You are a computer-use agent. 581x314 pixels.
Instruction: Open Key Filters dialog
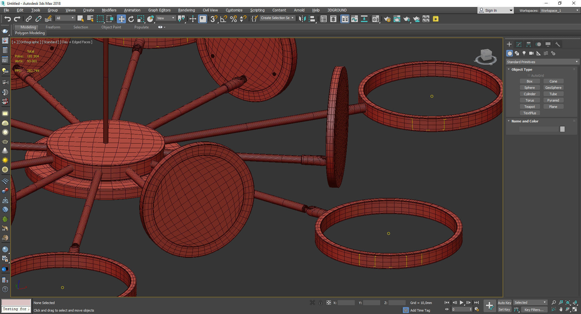pyautogui.click(x=534, y=309)
